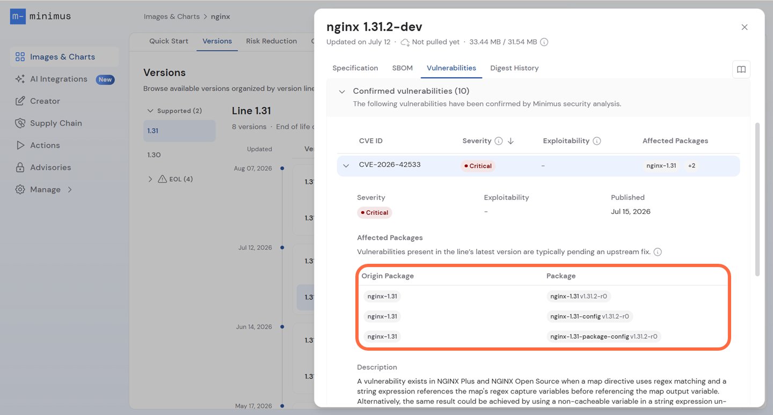This screenshot has width=773, height=415.
Task: Click the Aug 07, 2026 timeline marker
Action: point(282,168)
